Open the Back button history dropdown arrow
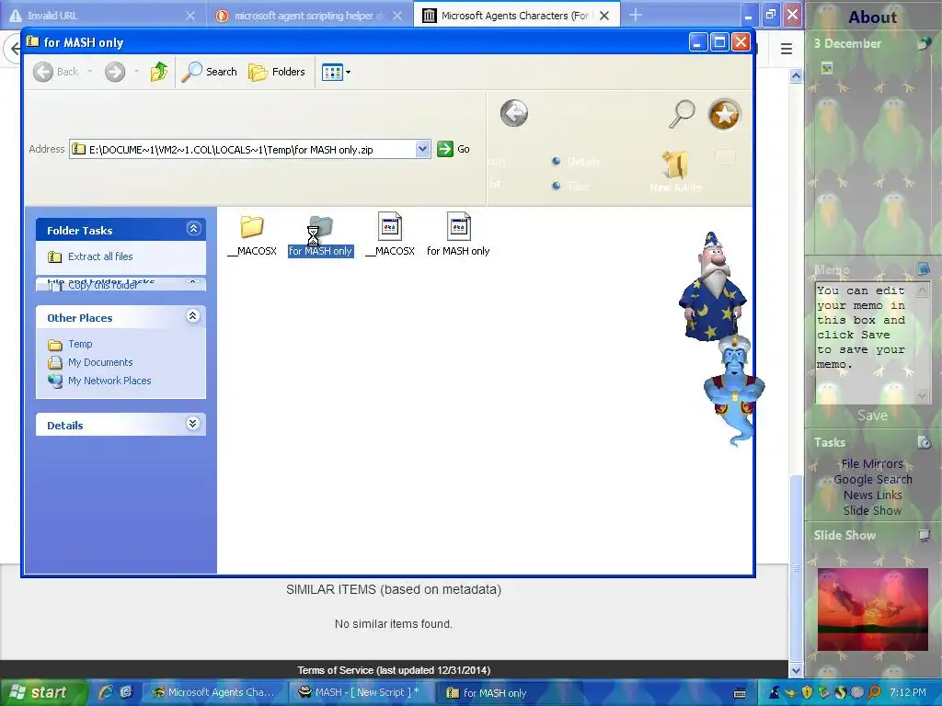The height and width of the screenshot is (706, 942). (x=90, y=72)
